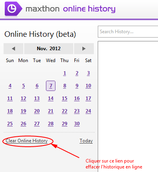158x172 pixels.
Task: Open history for November 23
Action: pos(77,111)
